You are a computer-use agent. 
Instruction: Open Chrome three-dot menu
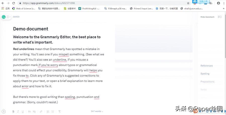pos(224,3)
